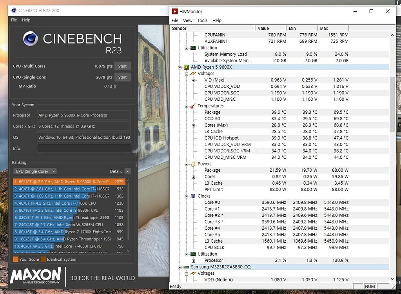Select the CPU VDDCR_SOC voltage row
Screen dimensions: 401x294
click(280, 93)
